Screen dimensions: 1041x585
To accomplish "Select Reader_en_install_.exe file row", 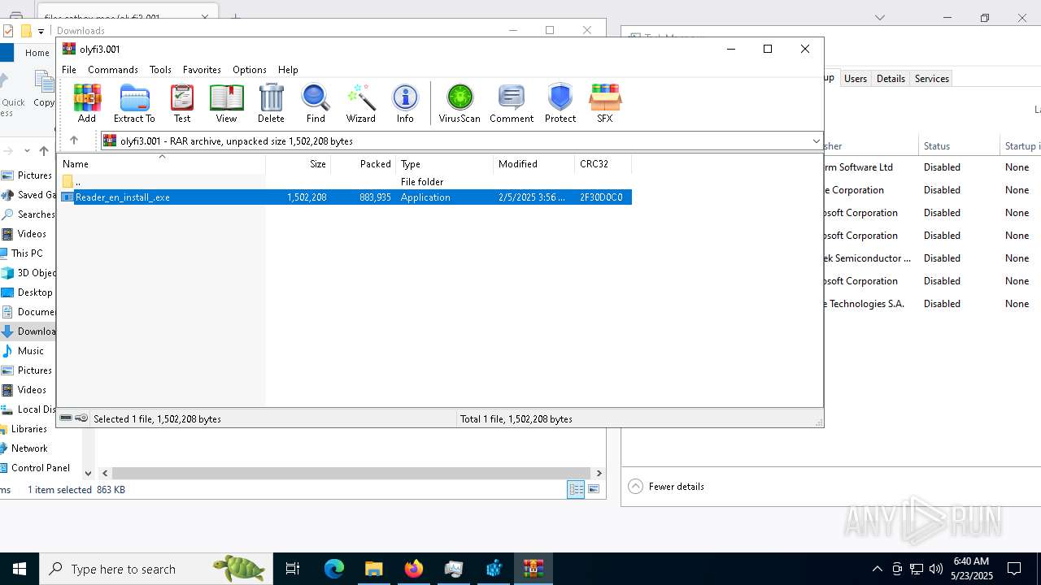I will click(346, 197).
